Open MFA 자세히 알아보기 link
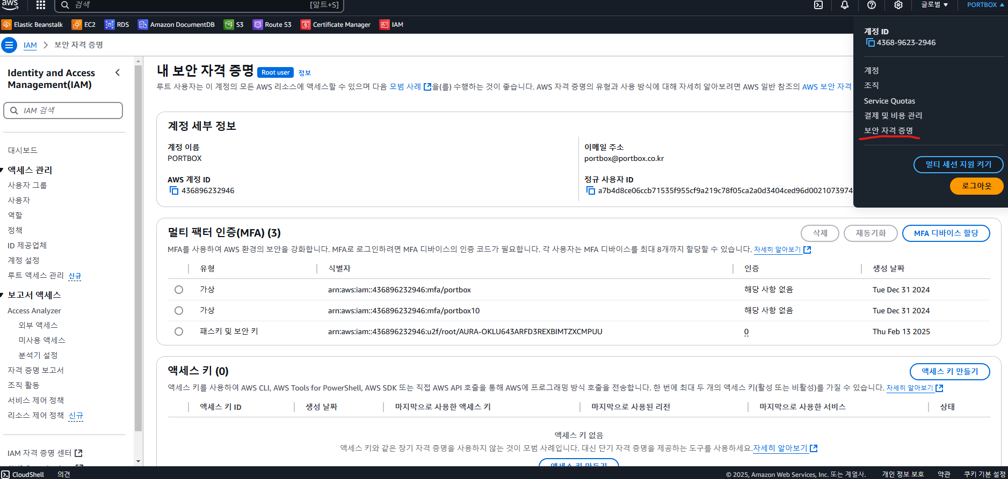Image resolution: width=1008 pixels, height=479 pixels. click(x=782, y=249)
